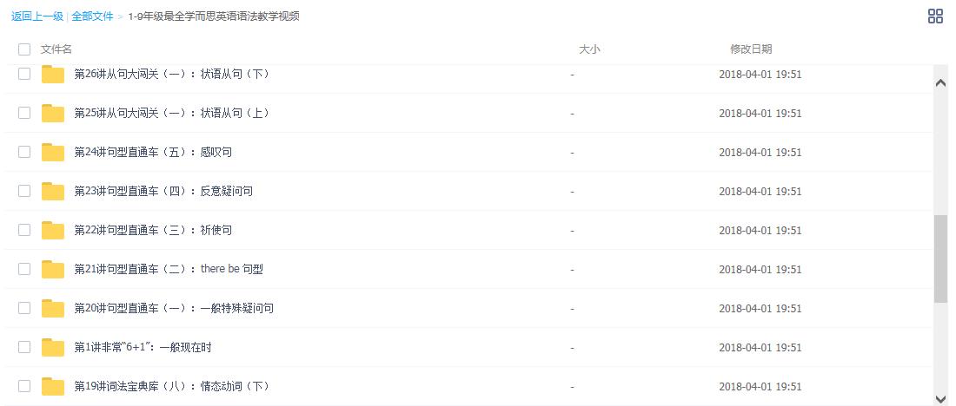Click the vertical scrollbar thumb
This screenshot has width=956, height=406.
tap(940, 259)
